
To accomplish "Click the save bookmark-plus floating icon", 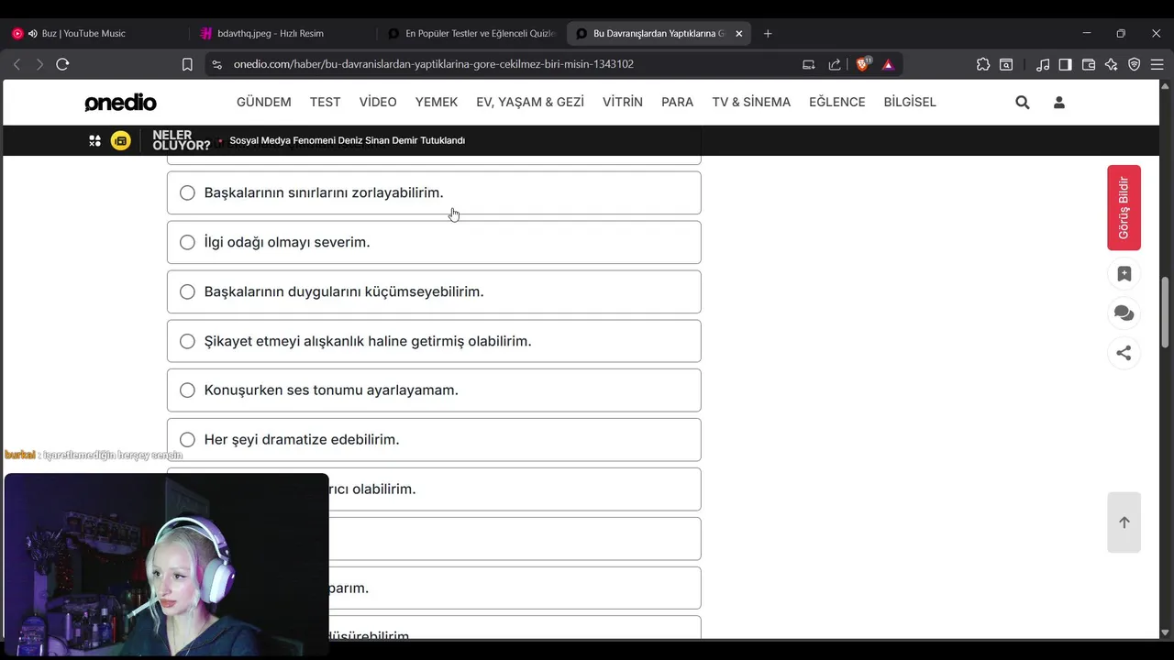I will tap(1124, 273).
